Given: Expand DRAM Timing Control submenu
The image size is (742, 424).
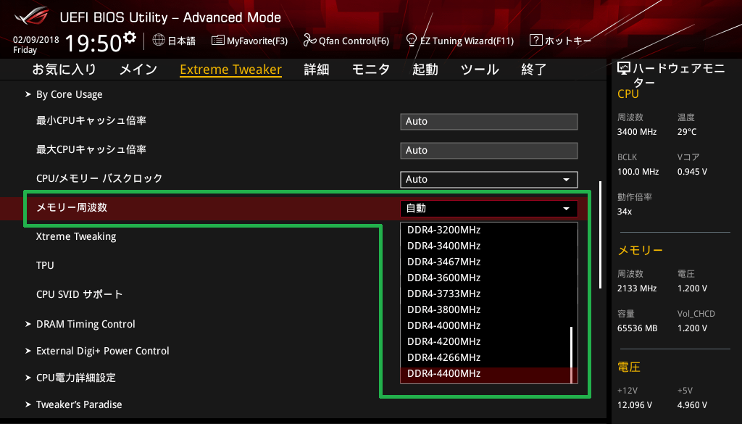Looking at the screenshot, I should (x=86, y=324).
